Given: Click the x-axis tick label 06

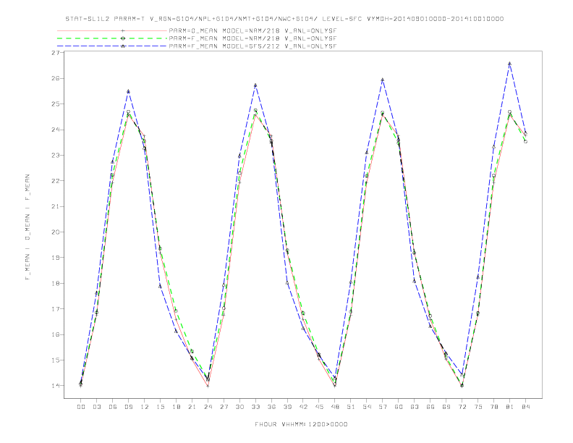Looking at the screenshot, I should click(113, 407).
